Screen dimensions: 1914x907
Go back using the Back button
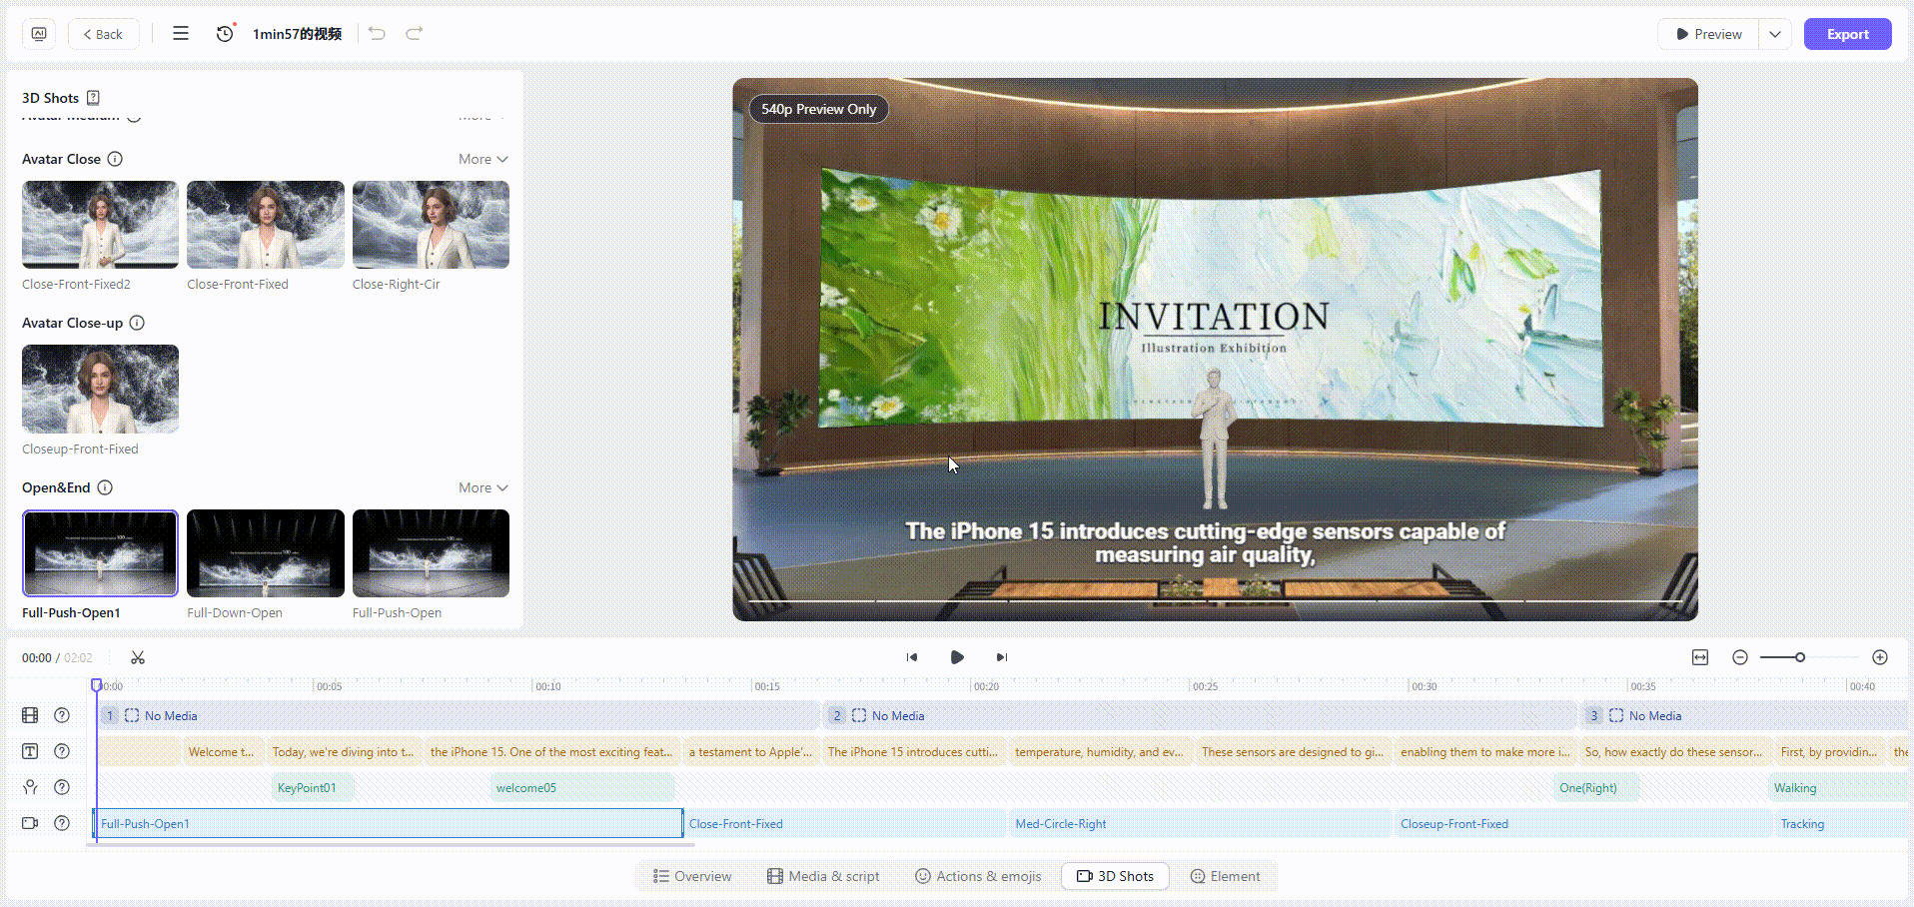pyautogui.click(x=103, y=34)
